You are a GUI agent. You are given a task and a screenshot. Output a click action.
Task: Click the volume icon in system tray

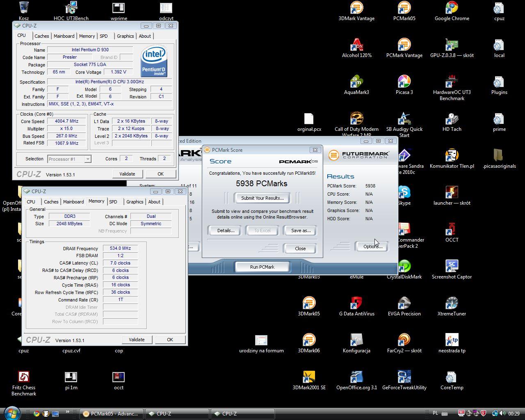click(502, 413)
